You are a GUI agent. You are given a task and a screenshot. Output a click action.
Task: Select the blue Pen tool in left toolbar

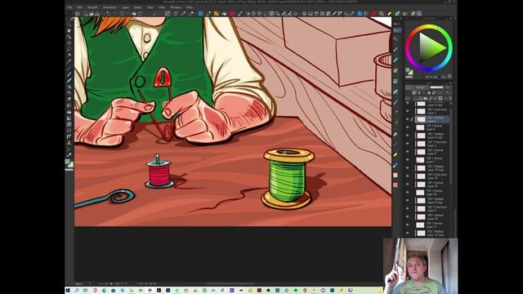point(69,74)
